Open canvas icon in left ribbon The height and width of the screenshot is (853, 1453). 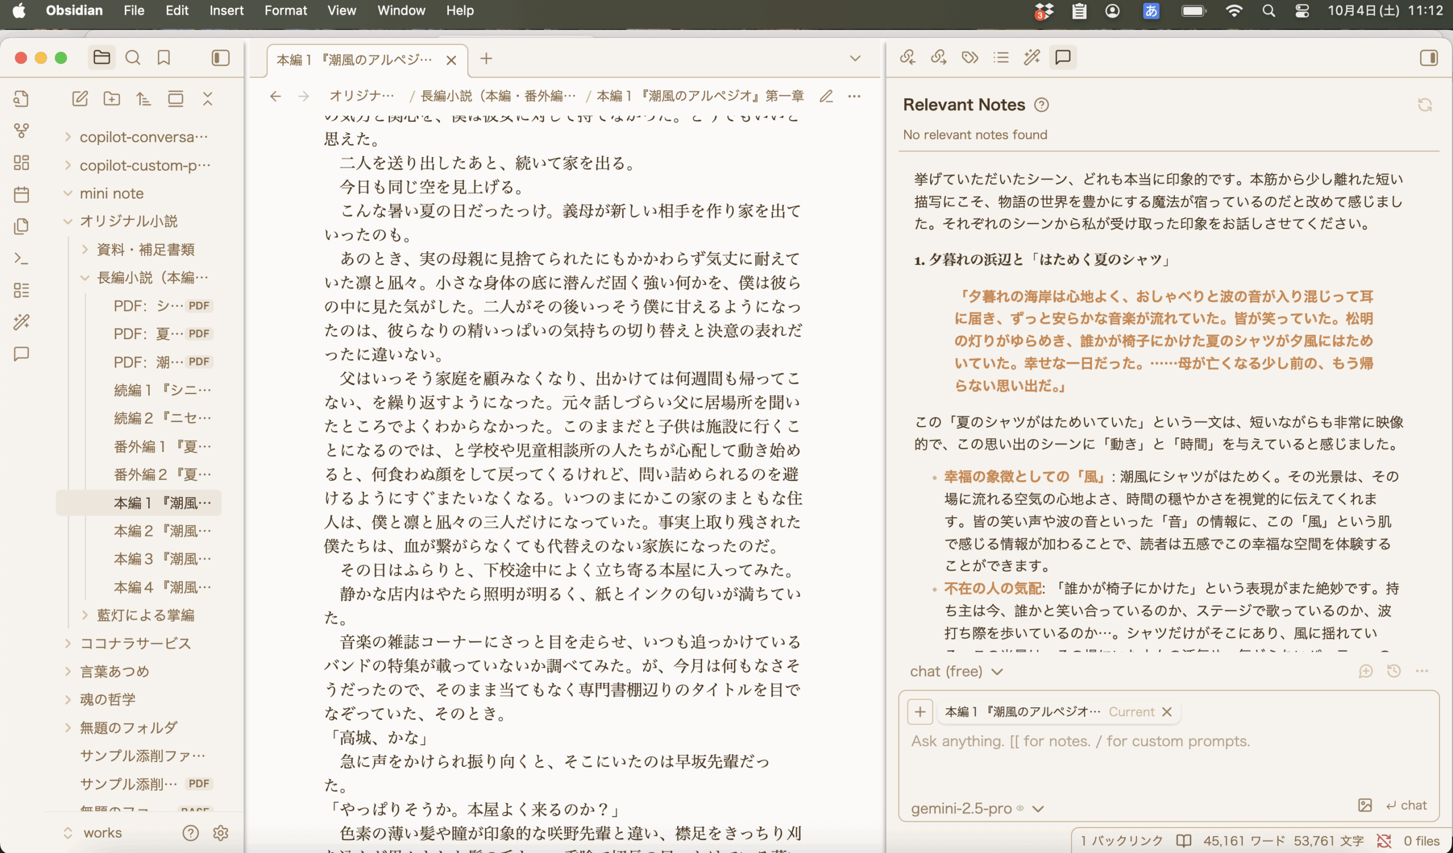point(22,163)
